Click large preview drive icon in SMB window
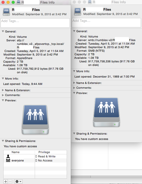 (106, 112)
